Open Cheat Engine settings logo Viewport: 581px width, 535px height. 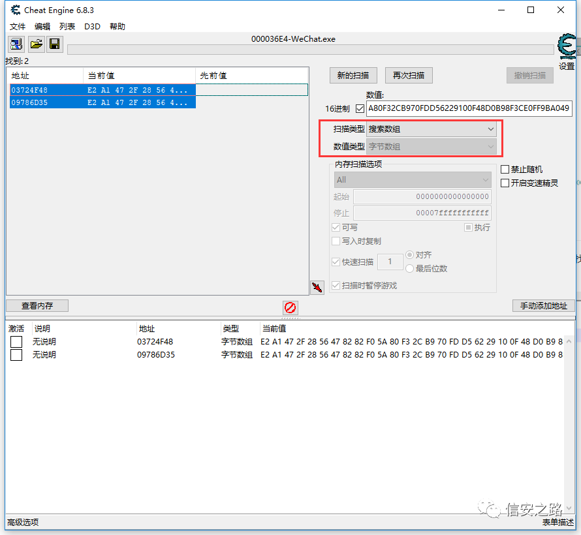(x=567, y=46)
